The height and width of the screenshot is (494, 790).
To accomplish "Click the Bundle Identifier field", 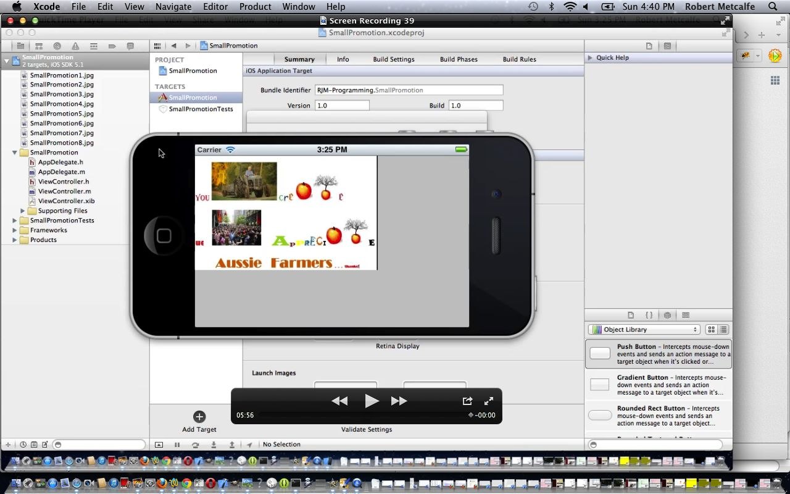I will pos(409,90).
